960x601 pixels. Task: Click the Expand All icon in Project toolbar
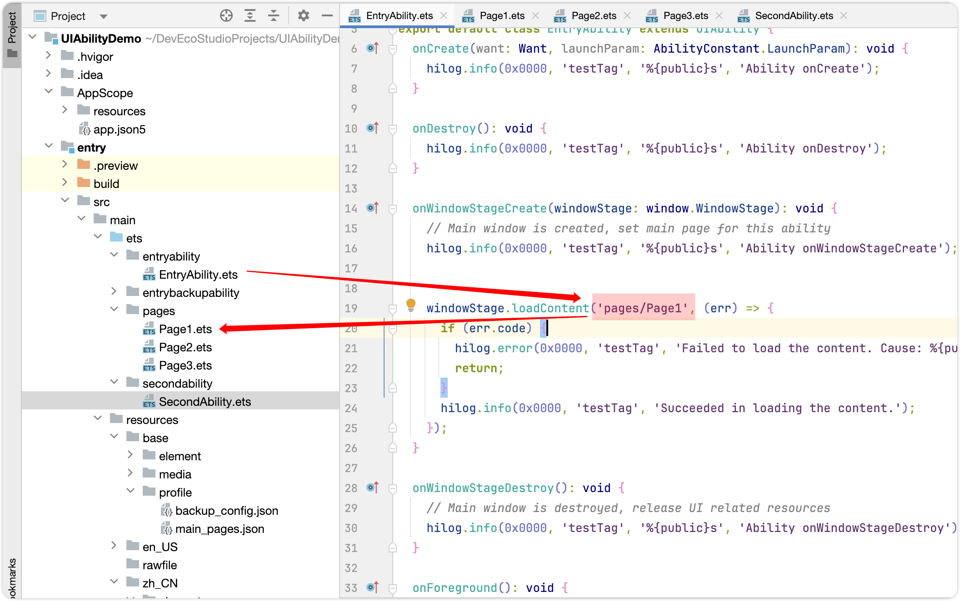250,16
